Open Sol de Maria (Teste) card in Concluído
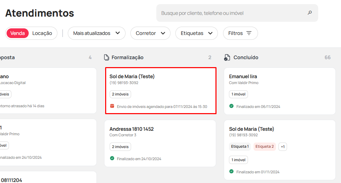The height and width of the screenshot is (183, 341). pyautogui.click(x=280, y=150)
